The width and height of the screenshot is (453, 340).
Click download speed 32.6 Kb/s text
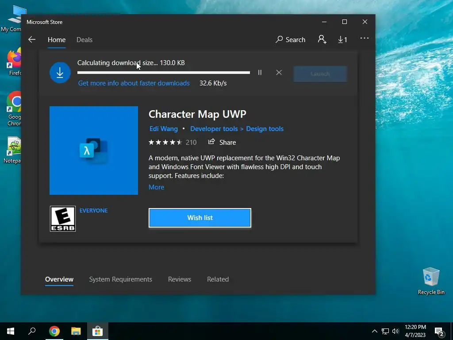click(213, 83)
